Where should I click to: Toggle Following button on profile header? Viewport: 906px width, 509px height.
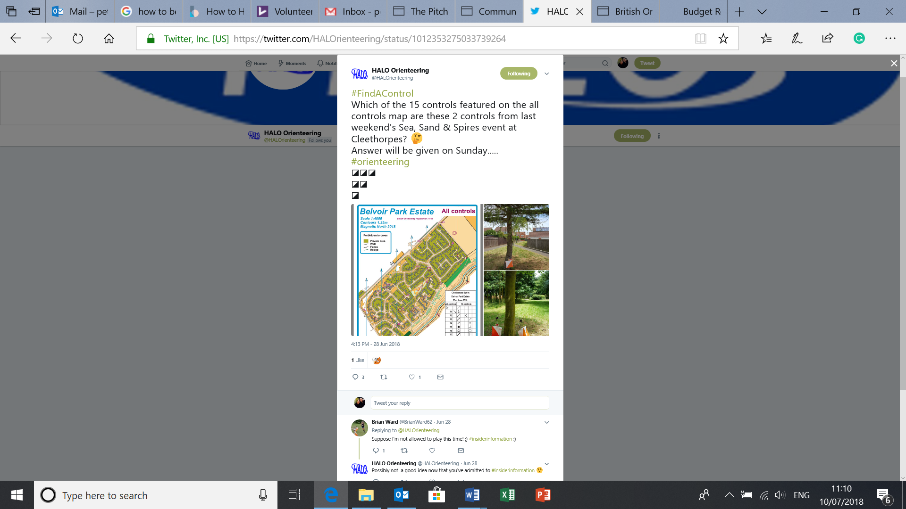[632, 136]
